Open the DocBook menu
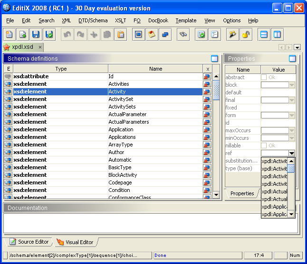Screen dimensions: 307x264 click(158, 20)
